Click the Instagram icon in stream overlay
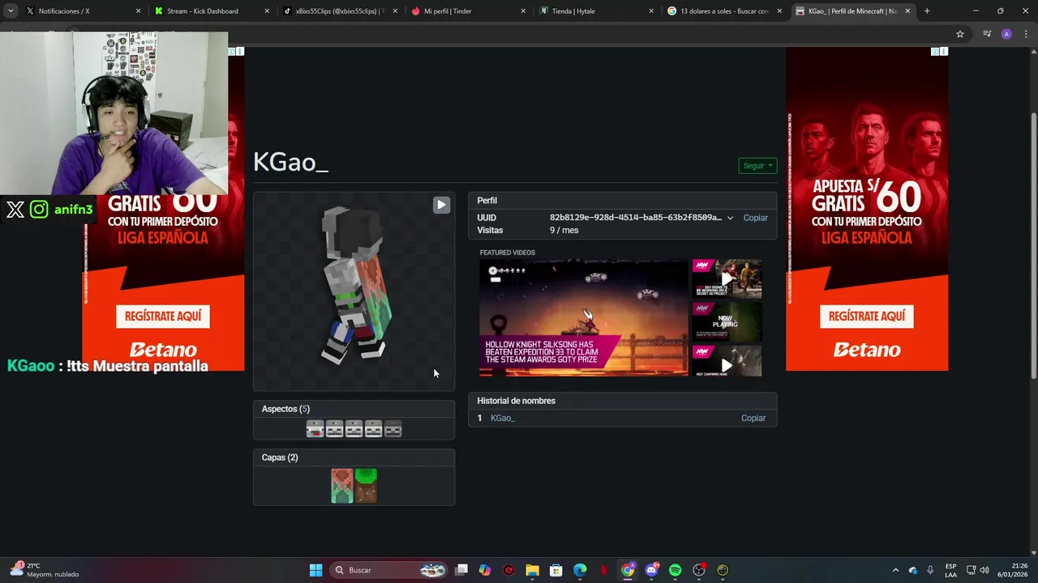This screenshot has width=1038, height=583. tap(39, 210)
